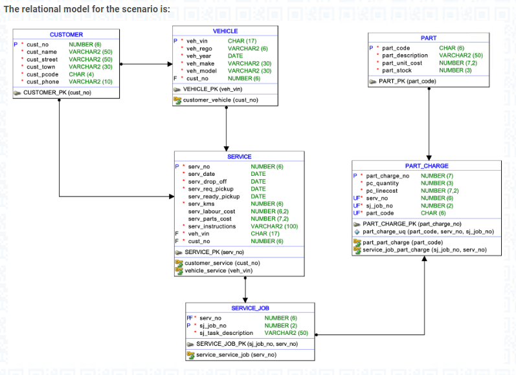
Task: Click the SERVICE_JOB_PK (sj_job_no, serv_no) text
Action: click(247, 344)
